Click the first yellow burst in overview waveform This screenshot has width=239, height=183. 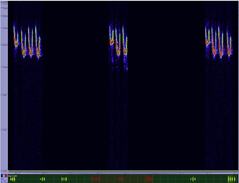point(13,179)
